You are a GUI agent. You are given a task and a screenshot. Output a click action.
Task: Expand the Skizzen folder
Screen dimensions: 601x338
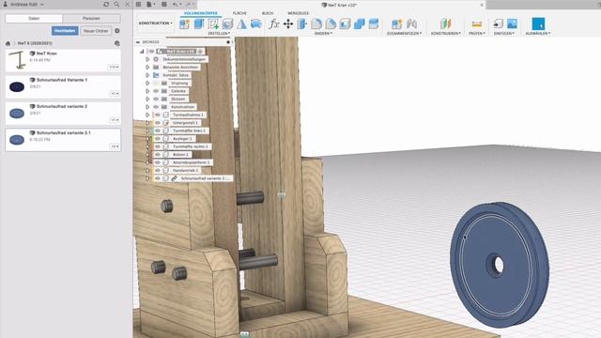tap(147, 99)
